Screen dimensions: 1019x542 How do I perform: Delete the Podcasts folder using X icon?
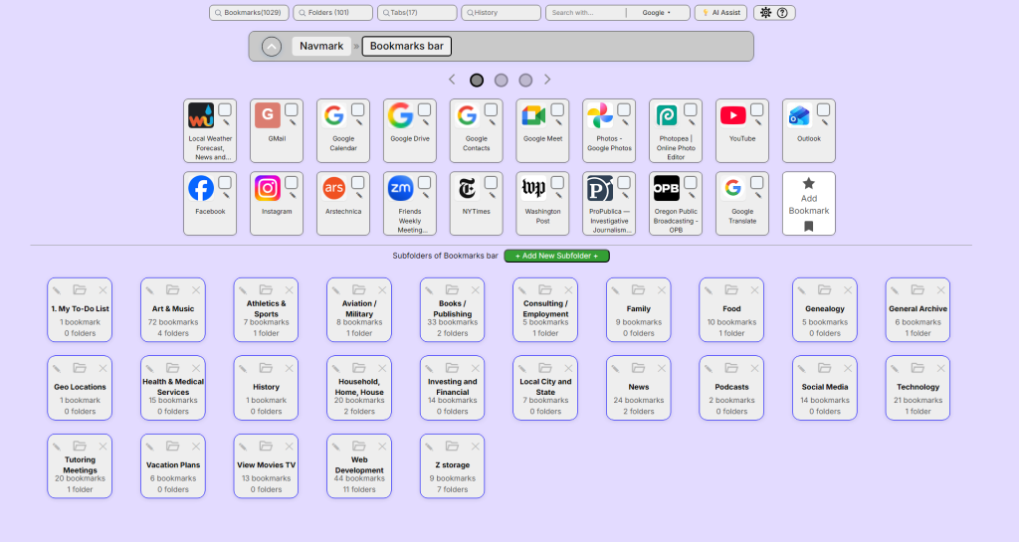755,369
